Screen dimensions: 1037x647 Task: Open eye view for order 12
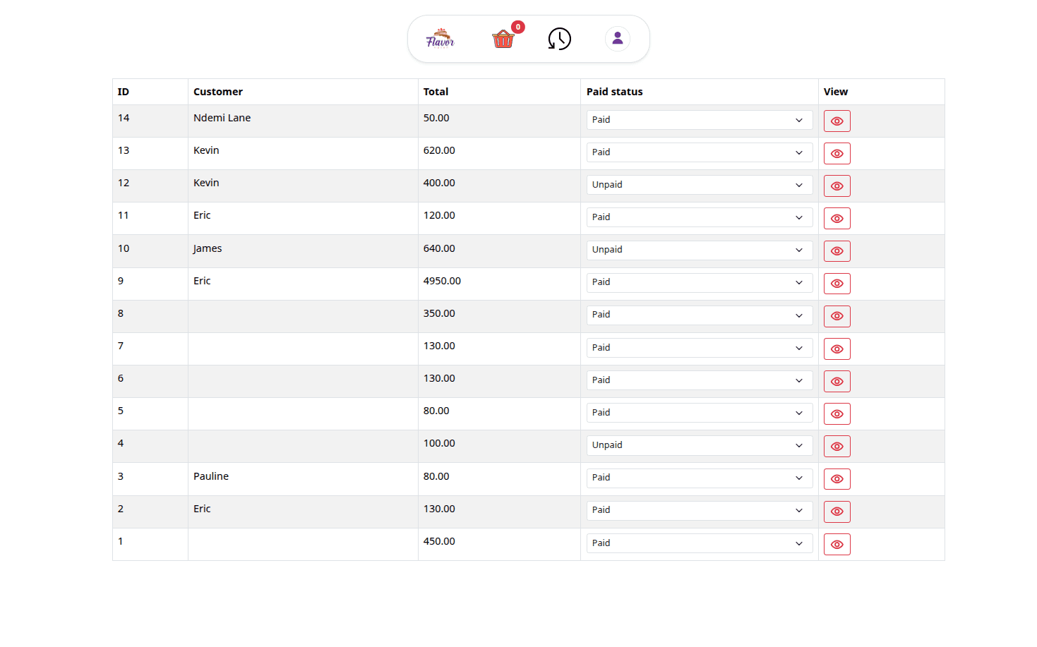click(837, 186)
